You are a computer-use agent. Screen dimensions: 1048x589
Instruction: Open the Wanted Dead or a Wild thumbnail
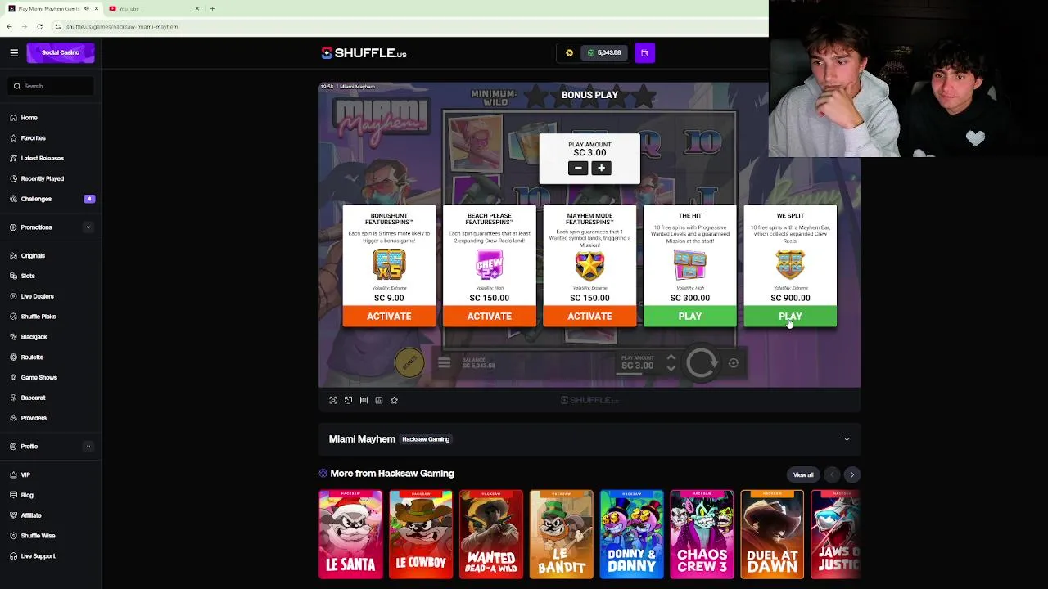tap(491, 534)
